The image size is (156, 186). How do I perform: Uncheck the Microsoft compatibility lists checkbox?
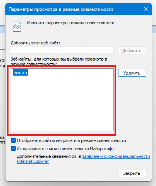pyautogui.click(x=13, y=149)
